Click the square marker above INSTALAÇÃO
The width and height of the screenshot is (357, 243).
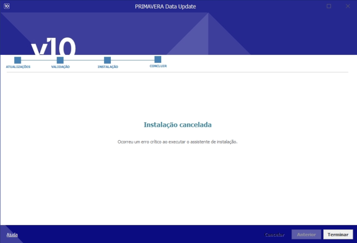[107, 60]
